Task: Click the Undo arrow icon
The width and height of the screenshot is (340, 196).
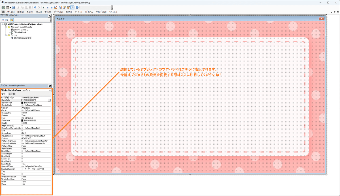Action: [x=35, y=8]
